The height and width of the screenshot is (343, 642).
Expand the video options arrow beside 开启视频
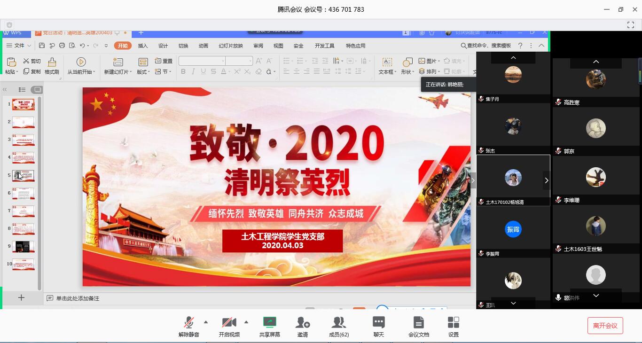point(246,322)
